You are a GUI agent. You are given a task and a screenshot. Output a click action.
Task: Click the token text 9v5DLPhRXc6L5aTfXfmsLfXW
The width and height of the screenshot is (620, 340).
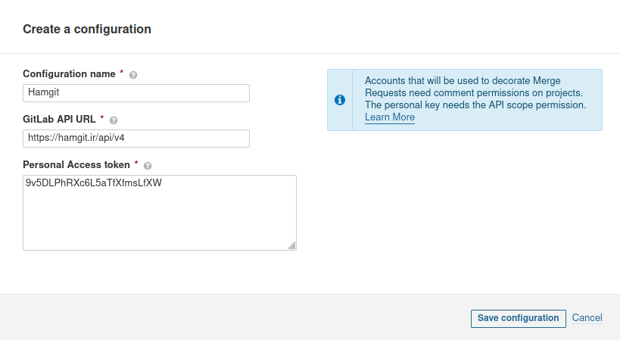[x=94, y=182]
